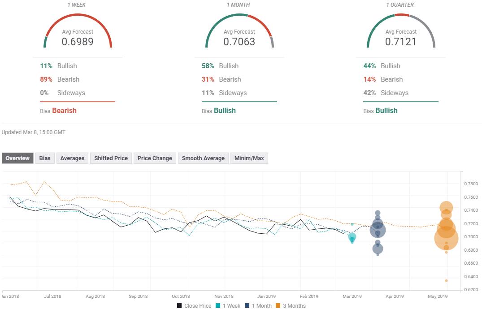Toggle 1 Week legend series
The image size is (482, 310).
pos(228,306)
